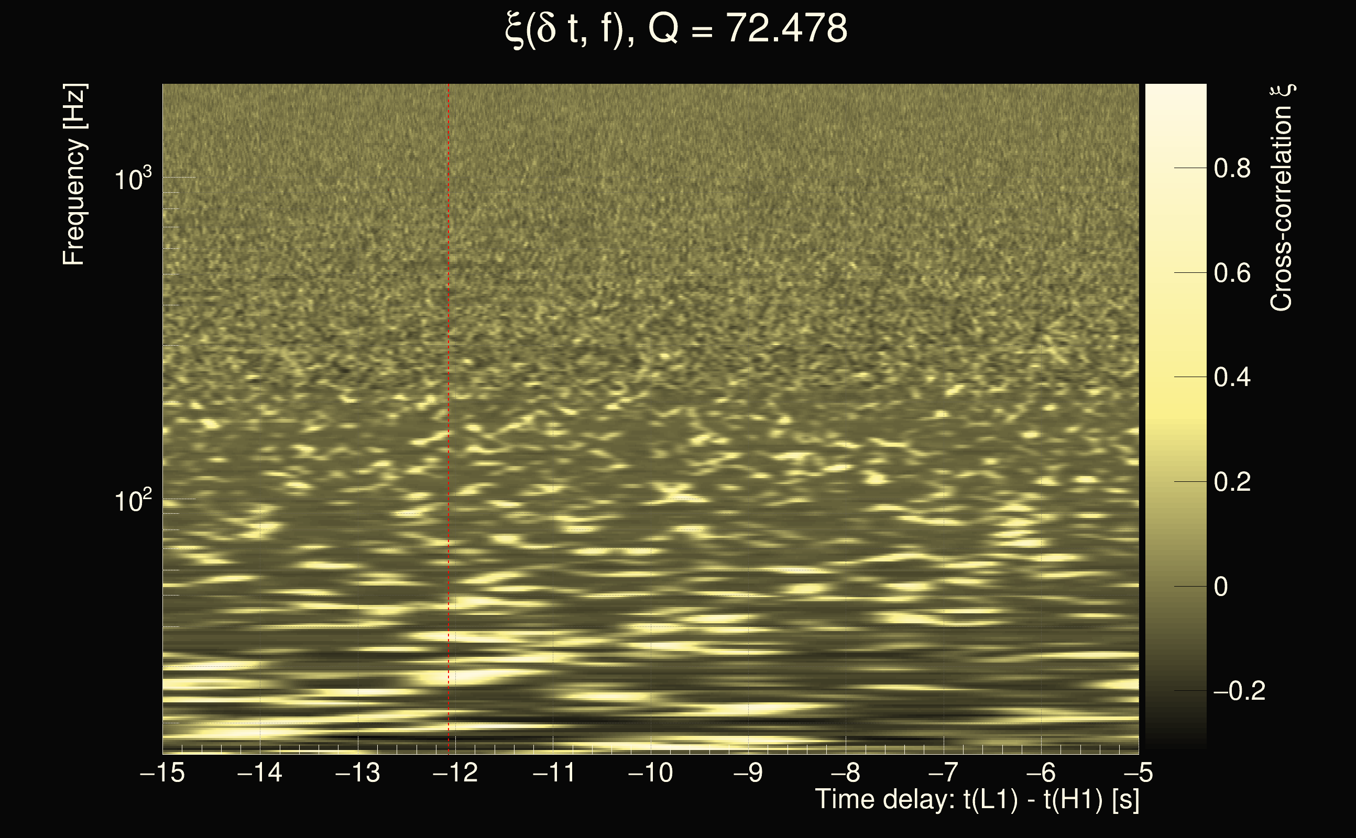Click the –8 time delay tick label
The image size is (1356, 838).
point(846,772)
